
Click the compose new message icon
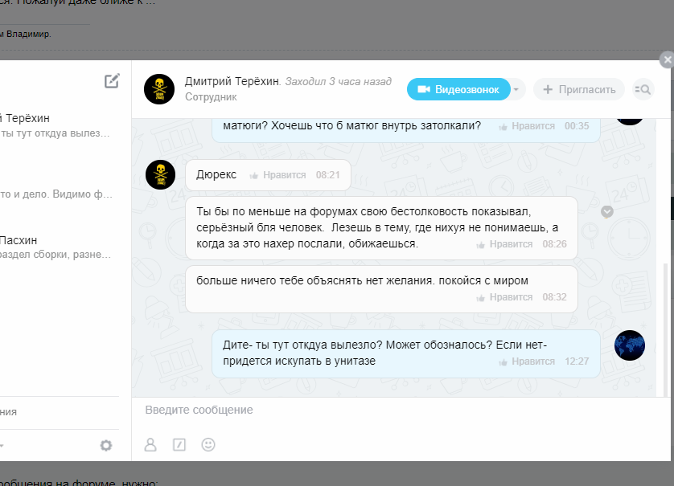click(112, 80)
